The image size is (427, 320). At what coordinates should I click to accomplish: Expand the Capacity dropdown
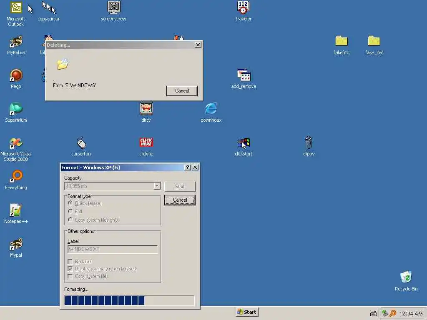157,186
